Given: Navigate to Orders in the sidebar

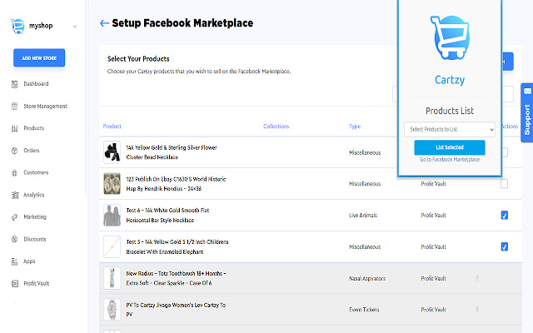Looking at the screenshot, I should click(32, 150).
